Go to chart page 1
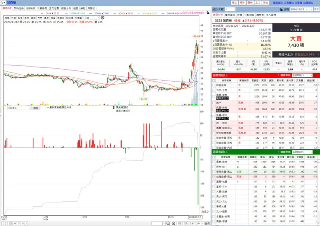The height and width of the screenshot is (226, 320). 3,223
